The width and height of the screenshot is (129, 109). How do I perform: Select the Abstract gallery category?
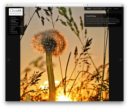click(13, 18)
